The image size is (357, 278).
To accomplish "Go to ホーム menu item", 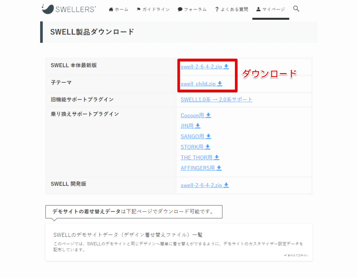I will point(119,9).
